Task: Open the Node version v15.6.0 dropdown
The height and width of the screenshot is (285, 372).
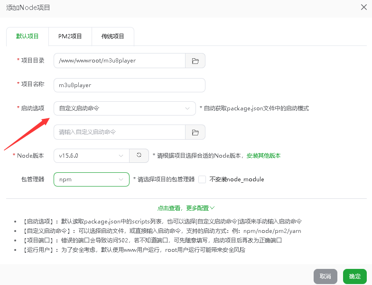Action: click(91, 155)
